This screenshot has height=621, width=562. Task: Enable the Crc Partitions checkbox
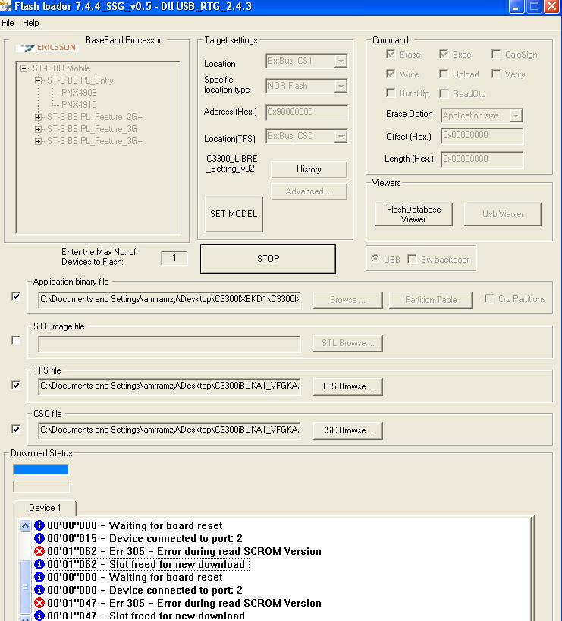pos(489,298)
